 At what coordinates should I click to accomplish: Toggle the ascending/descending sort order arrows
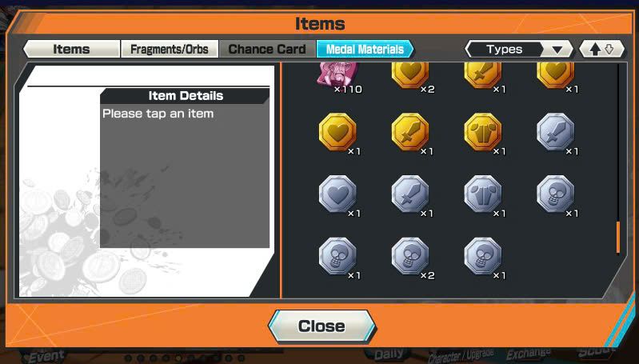pyautogui.click(x=601, y=50)
